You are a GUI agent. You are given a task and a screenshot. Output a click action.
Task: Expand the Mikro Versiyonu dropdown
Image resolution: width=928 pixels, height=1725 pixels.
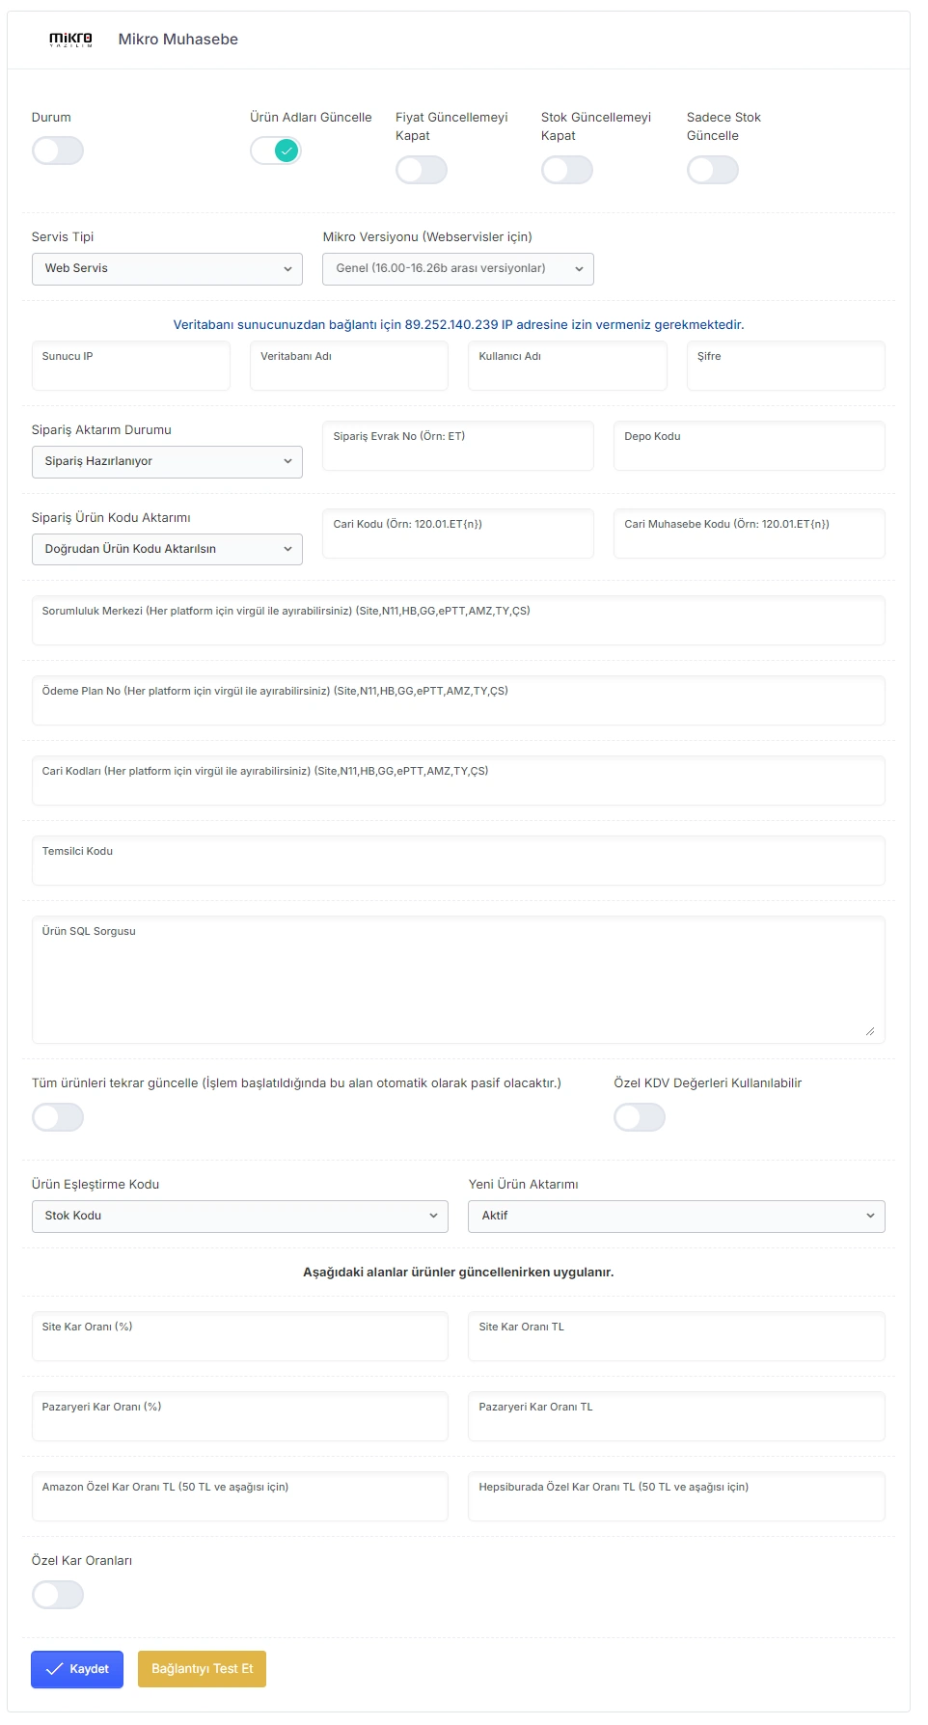click(x=458, y=269)
